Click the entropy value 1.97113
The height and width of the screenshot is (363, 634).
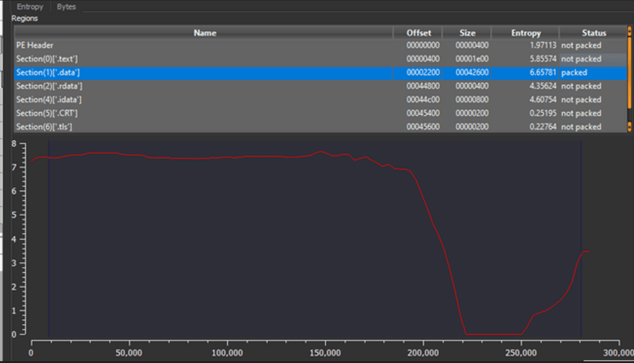coord(543,45)
